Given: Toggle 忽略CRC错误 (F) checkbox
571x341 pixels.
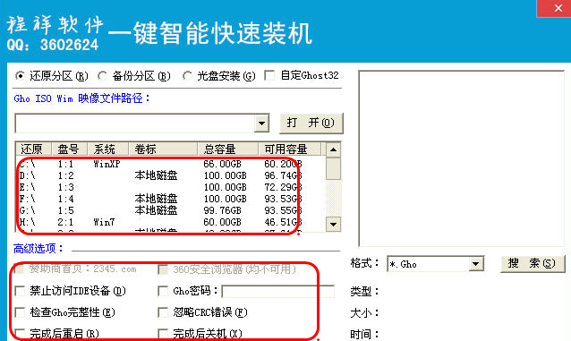Looking at the screenshot, I should point(163,312).
